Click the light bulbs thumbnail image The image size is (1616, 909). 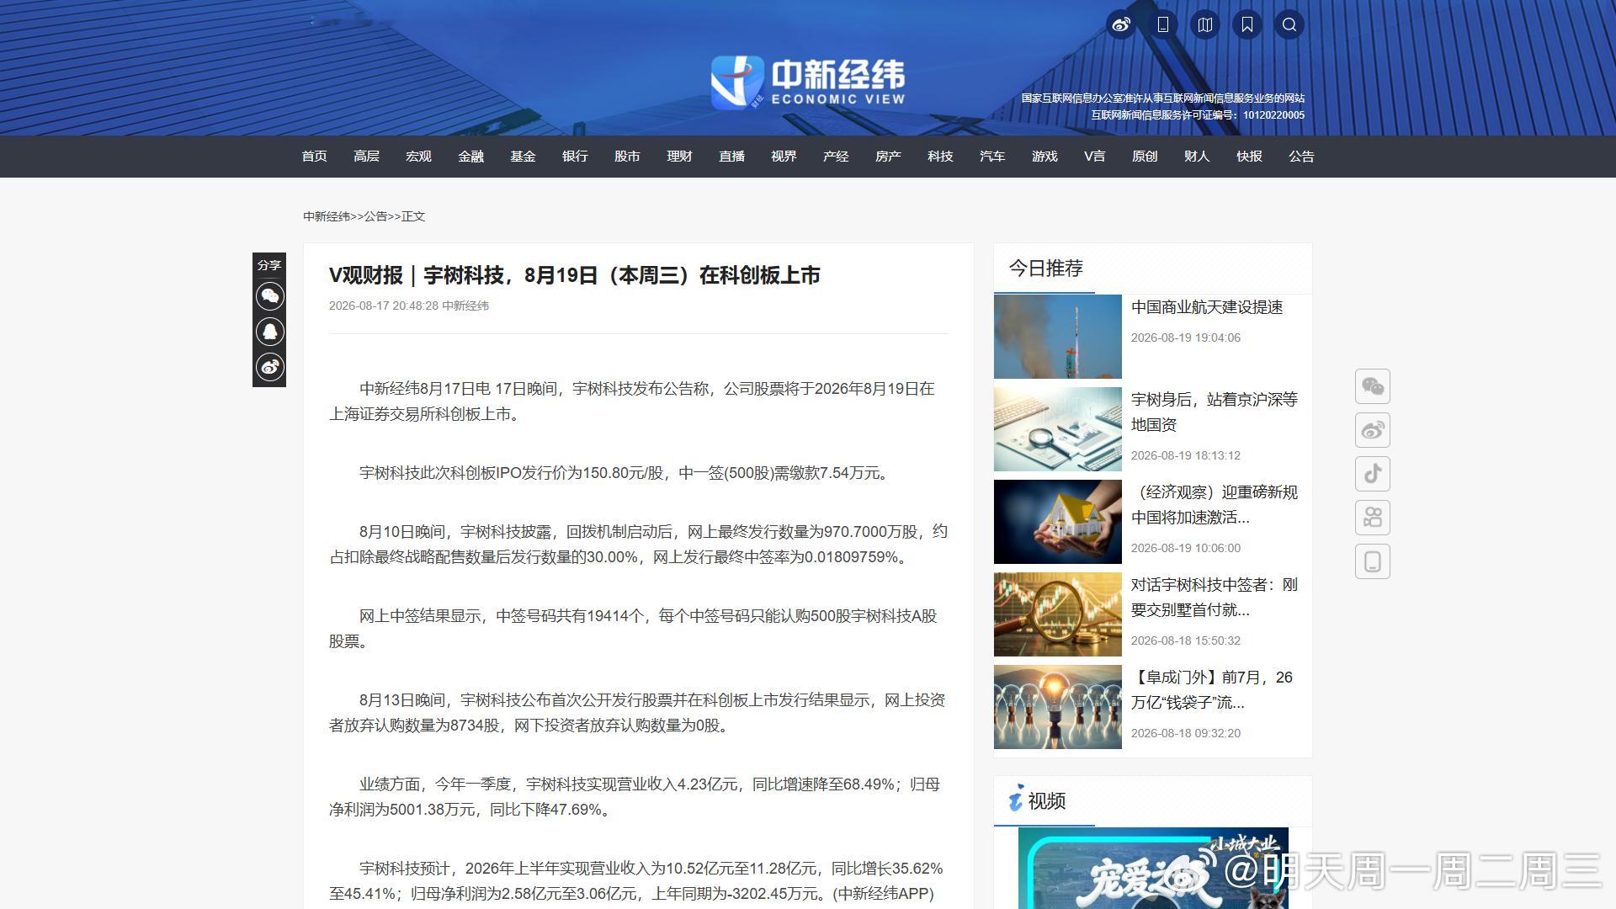point(1058,707)
